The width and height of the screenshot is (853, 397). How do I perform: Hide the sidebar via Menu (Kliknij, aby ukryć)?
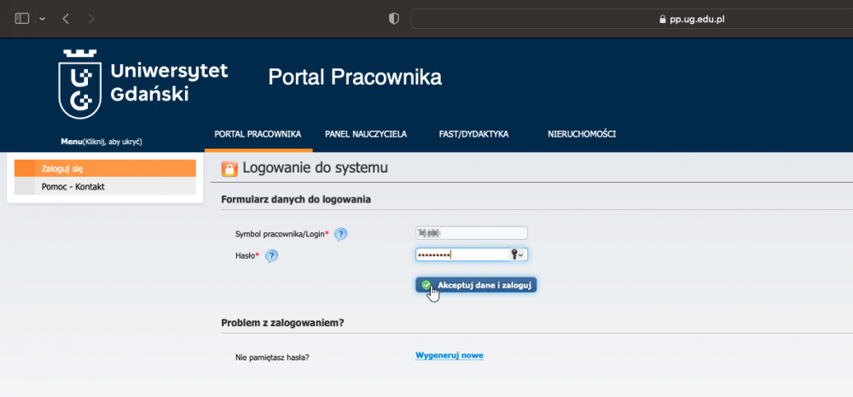(101, 141)
